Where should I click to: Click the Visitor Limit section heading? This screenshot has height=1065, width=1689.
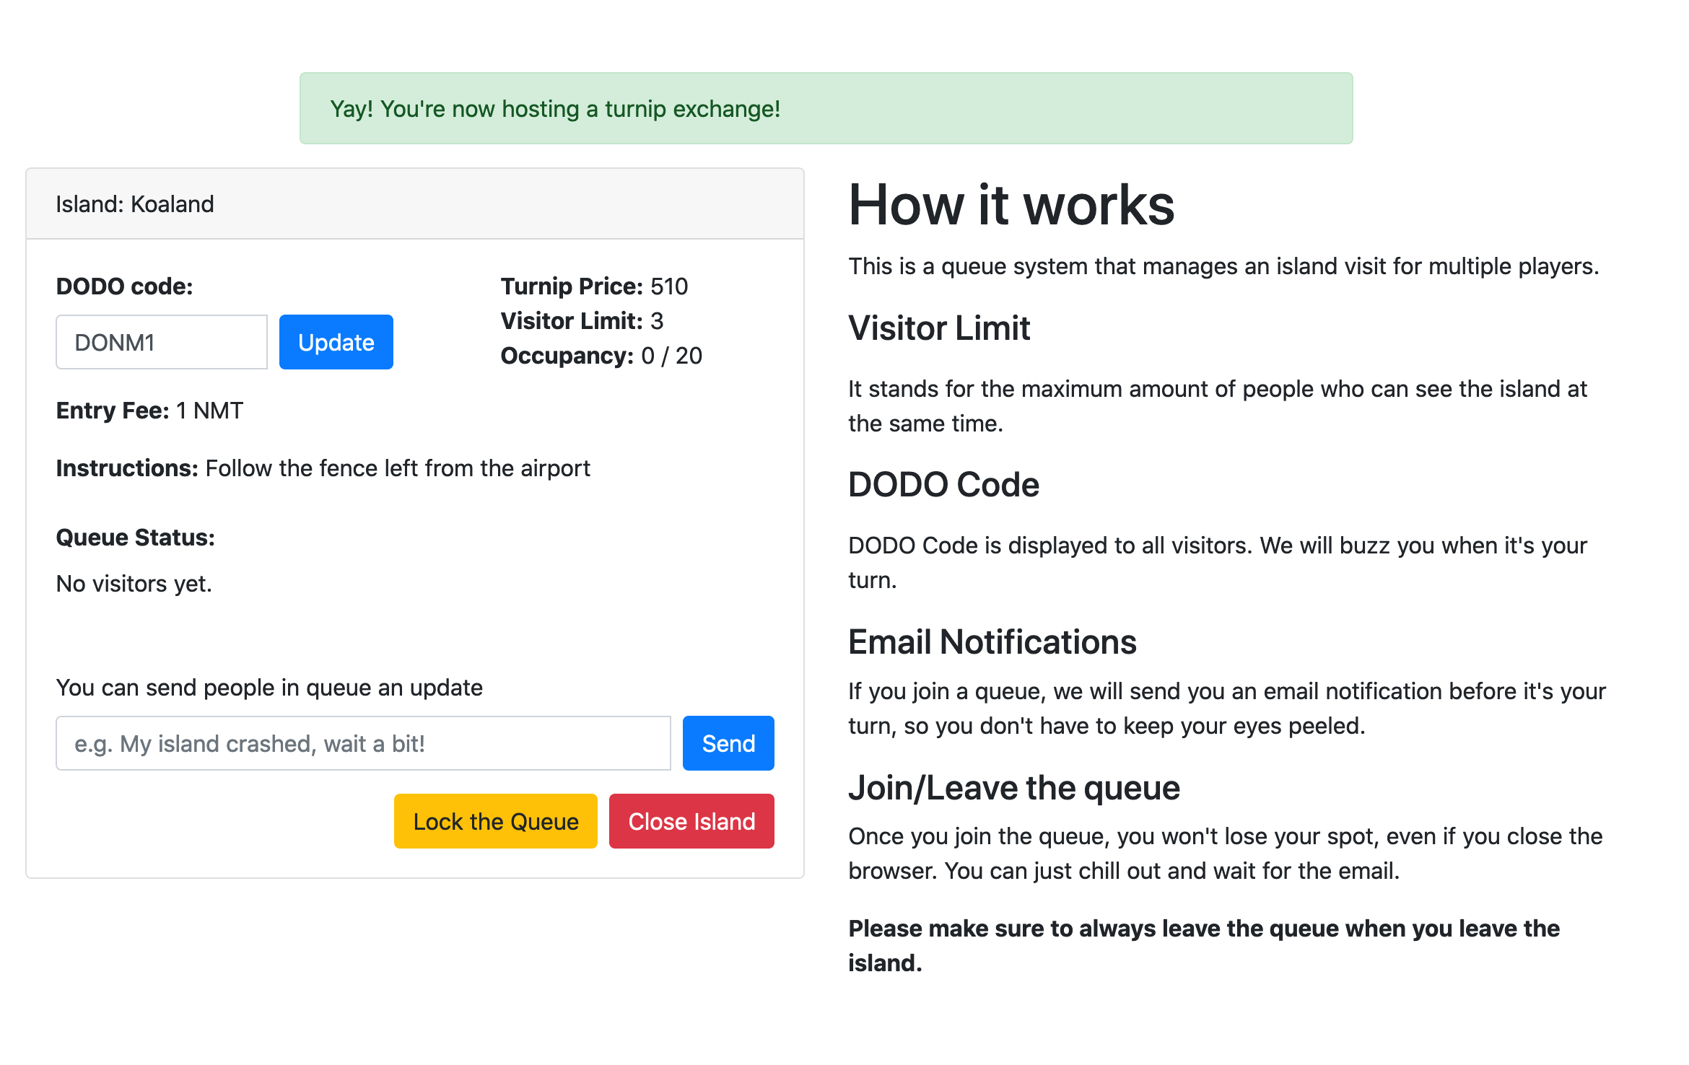click(x=938, y=328)
